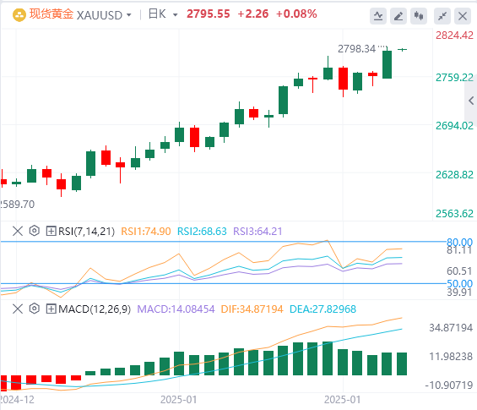Click the 2824.42 price axis label

point(454,36)
